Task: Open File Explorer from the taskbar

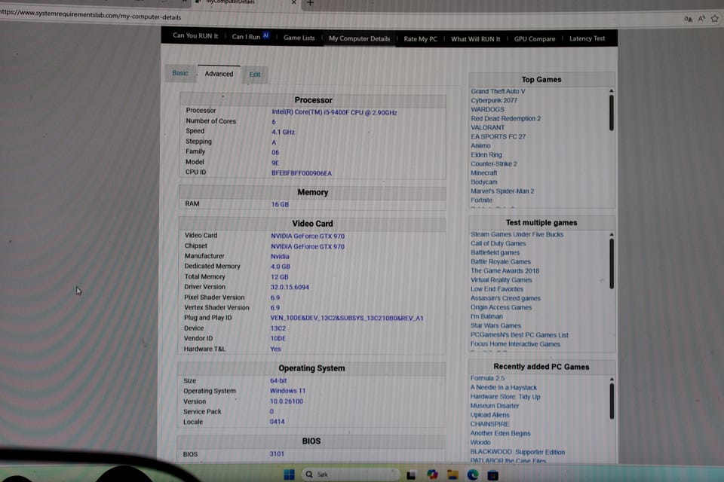Action: click(452, 474)
